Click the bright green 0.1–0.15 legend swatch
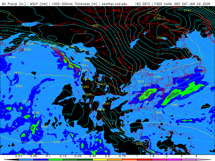 (56, 160)
